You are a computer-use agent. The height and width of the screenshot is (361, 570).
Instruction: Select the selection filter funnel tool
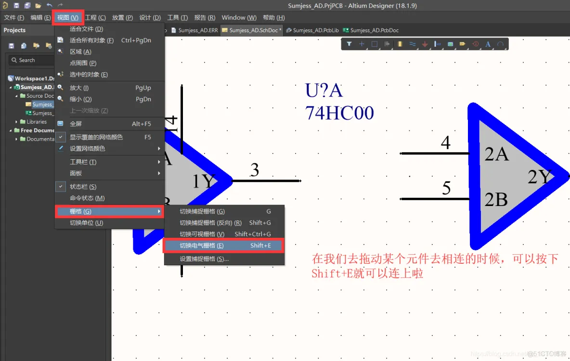pyautogui.click(x=349, y=44)
